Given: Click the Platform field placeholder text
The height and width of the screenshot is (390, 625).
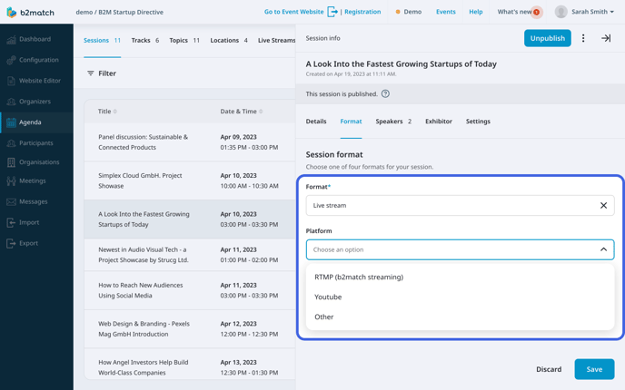Looking at the screenshot, I should click(x=339, y=249).
